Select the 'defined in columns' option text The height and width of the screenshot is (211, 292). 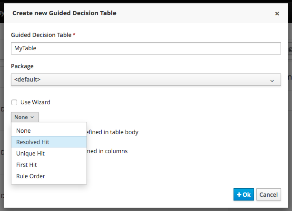(107, 151)
